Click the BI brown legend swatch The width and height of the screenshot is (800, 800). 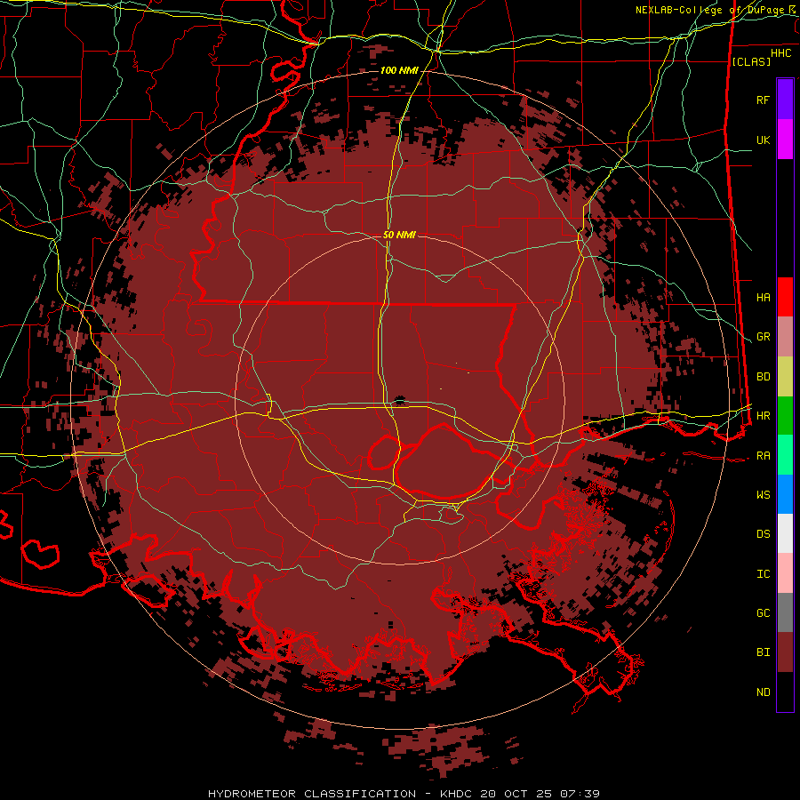click(785, 652)
